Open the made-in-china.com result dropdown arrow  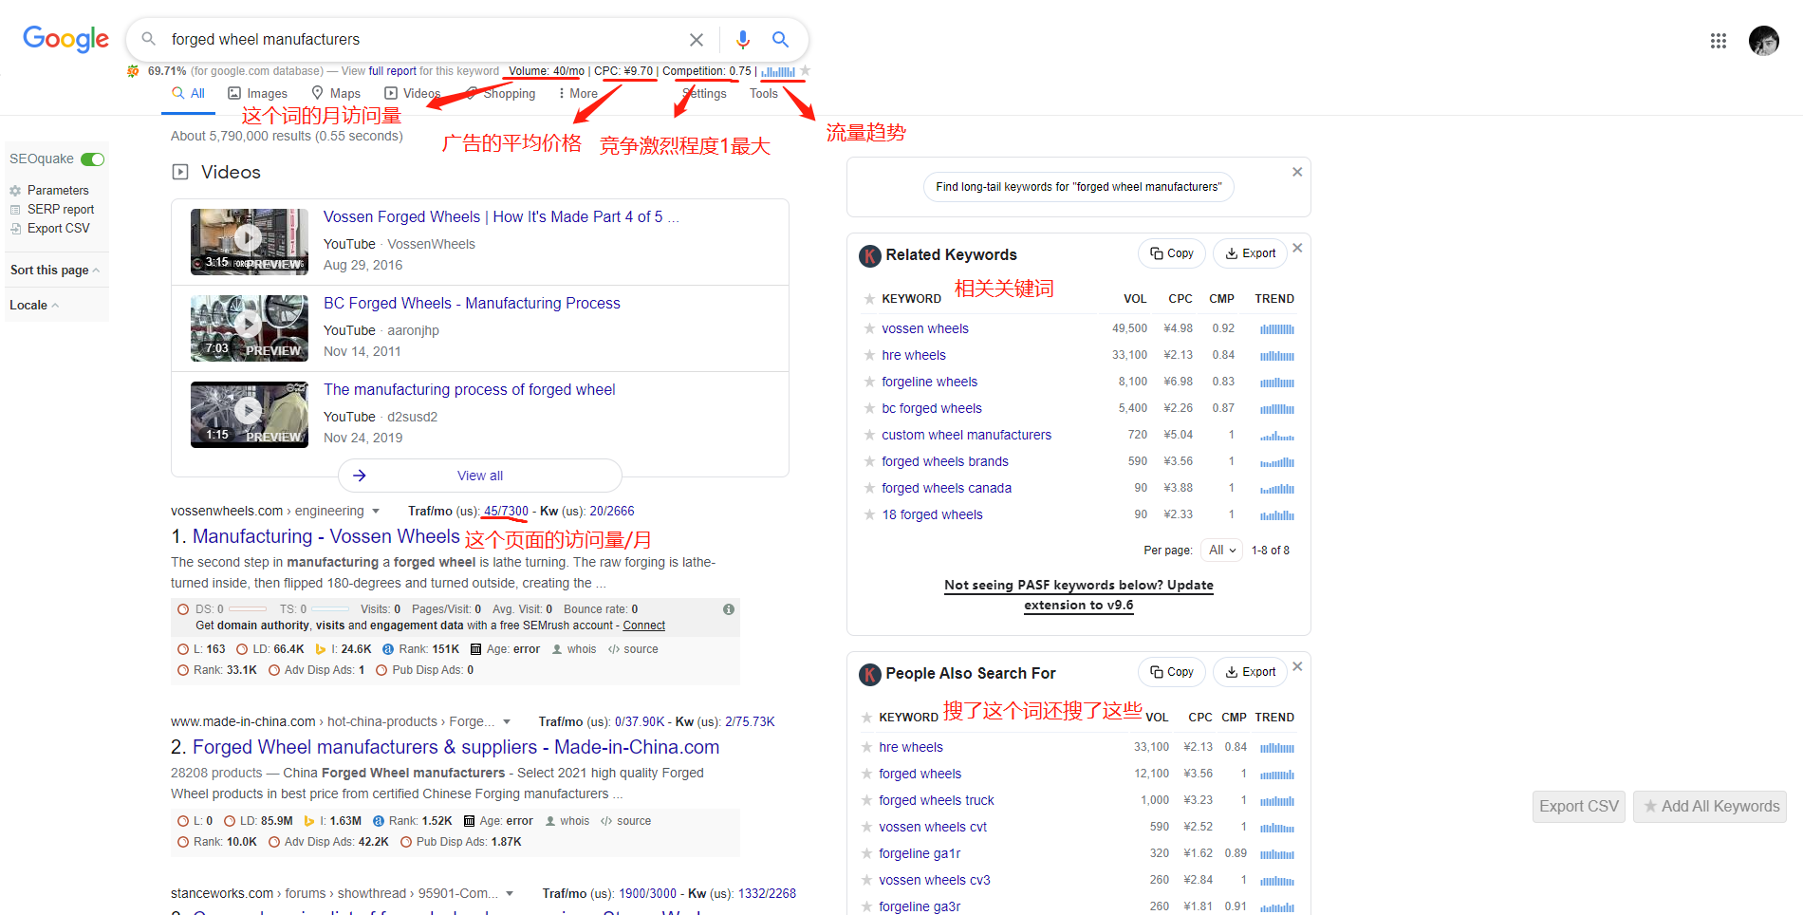(507, 722)
